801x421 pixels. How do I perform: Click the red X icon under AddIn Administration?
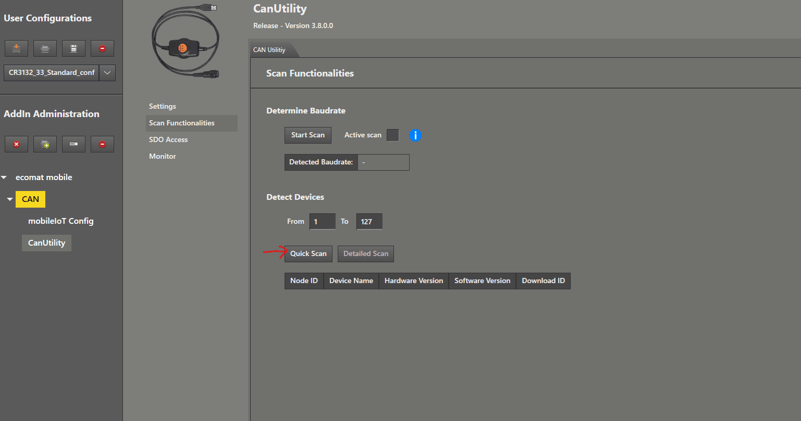(x=16, y=144)
